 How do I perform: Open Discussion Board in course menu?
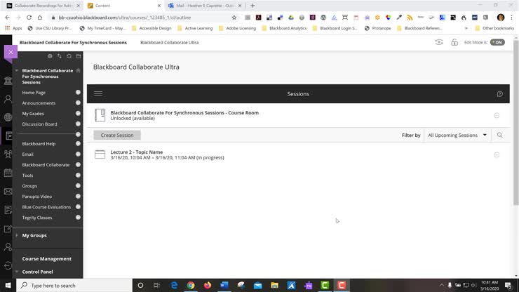point(40,124)
